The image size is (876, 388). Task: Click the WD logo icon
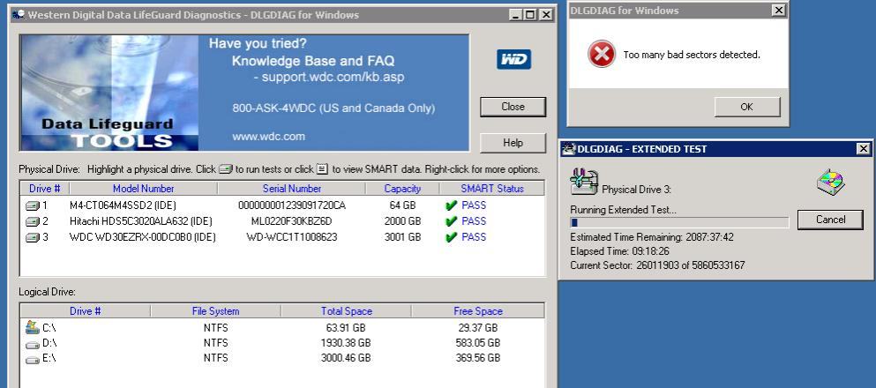[x=513, y=59]
